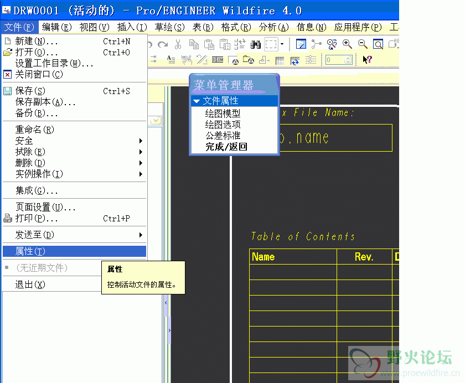
Task: Select the dashed selection box tool
Action: [x=271, y=44]
